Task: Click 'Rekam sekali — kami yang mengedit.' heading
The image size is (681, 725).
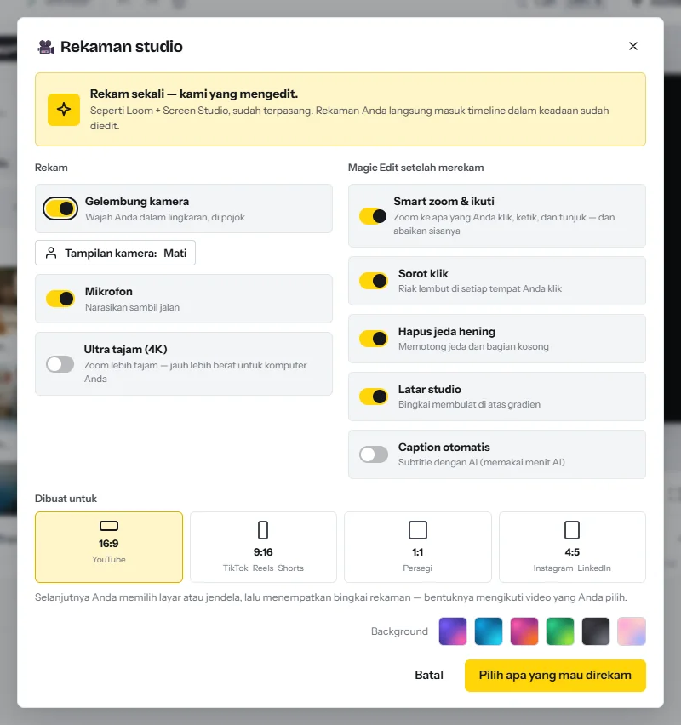Action: click(x=194, y=94)
